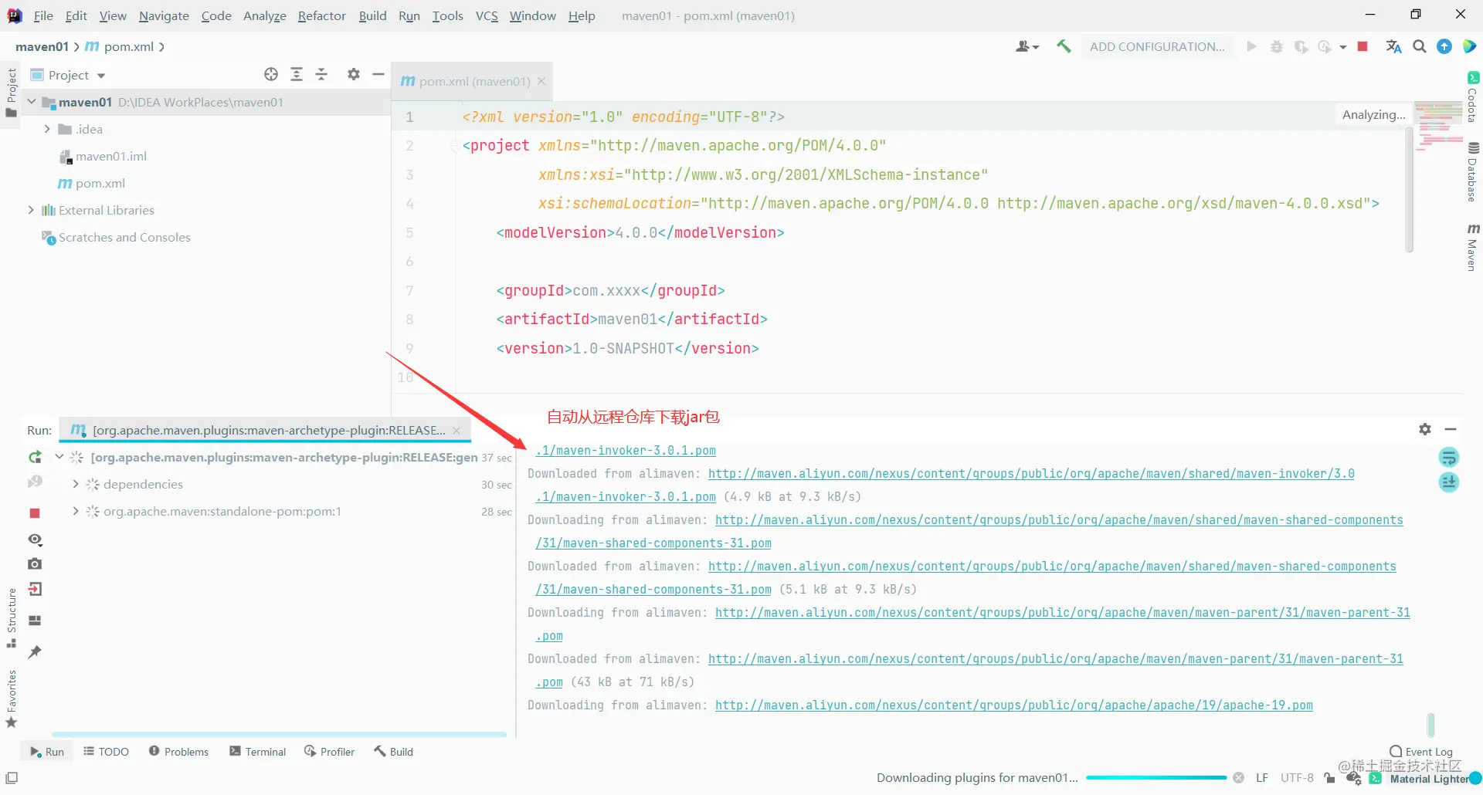Viewport: 1483px width, 795px height.
Task: Open apache-19.pom download link
Action: [1013, 705]
